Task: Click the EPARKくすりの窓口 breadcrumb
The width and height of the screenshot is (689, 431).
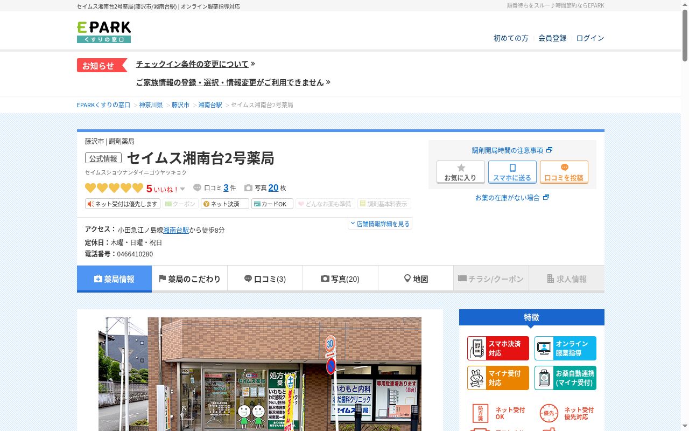Action: [x=103, y=105]
